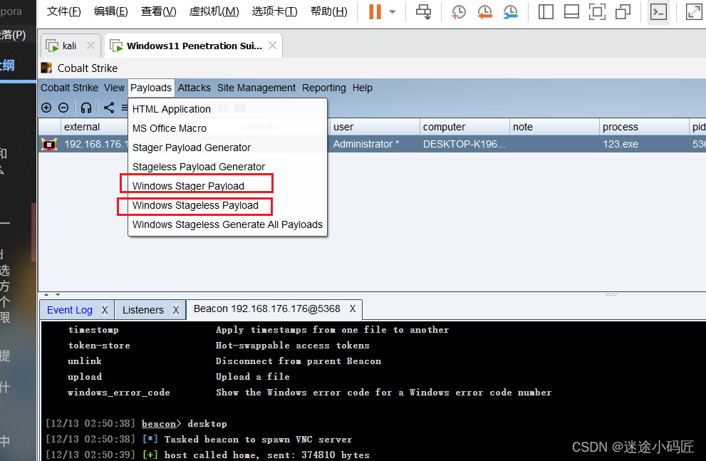
Task: Click the beacon> prompt text in console
Action: tap(161, 424)
